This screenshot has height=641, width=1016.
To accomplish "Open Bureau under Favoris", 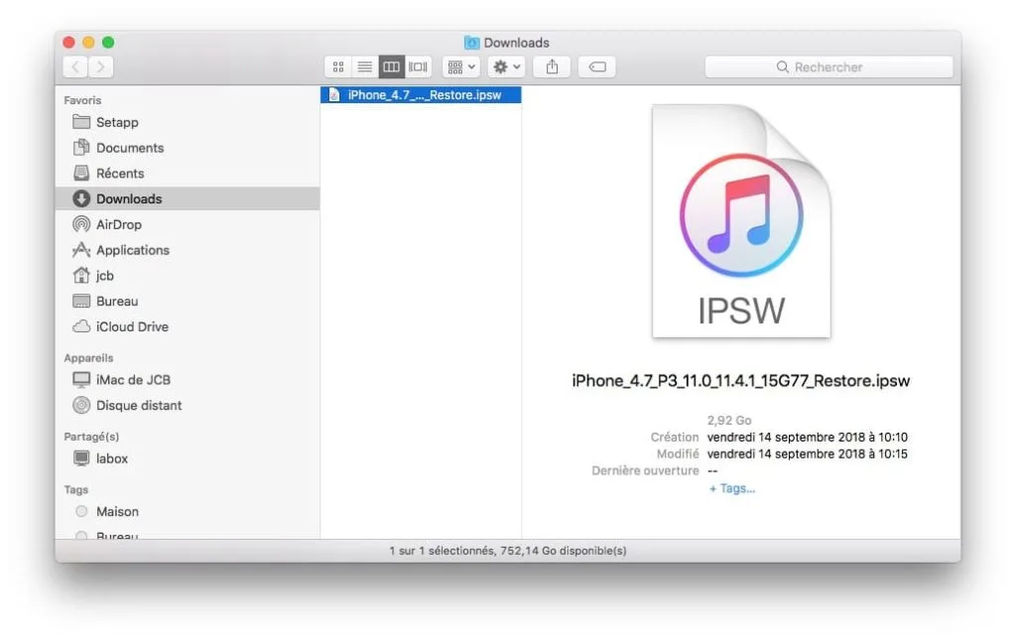I will [x=188, y=301].
